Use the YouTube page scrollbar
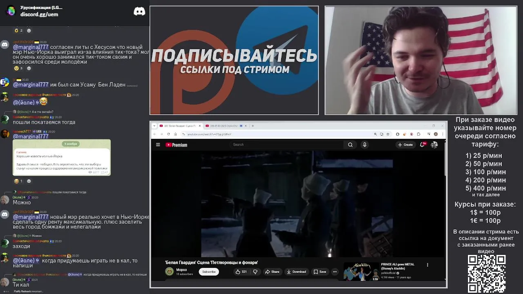 [445, 159]
